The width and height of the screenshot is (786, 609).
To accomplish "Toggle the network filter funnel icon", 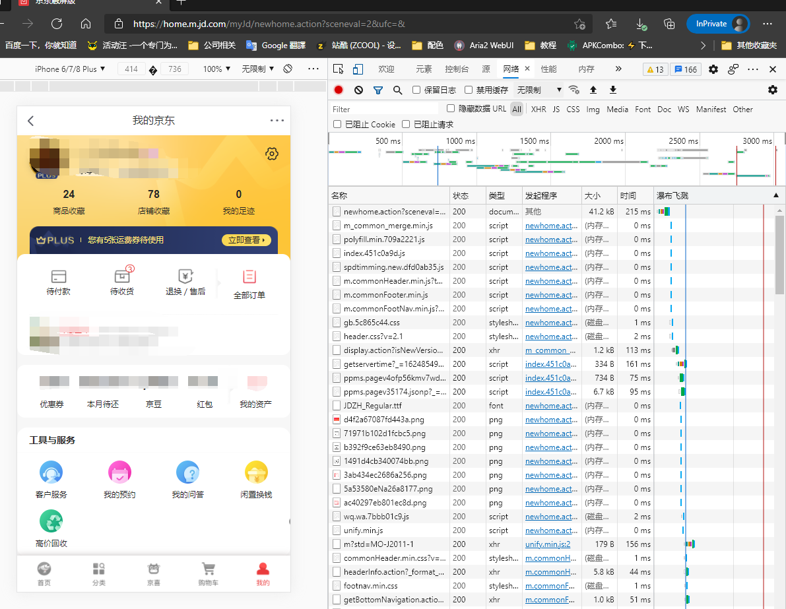I will click(x=378, y=90).
